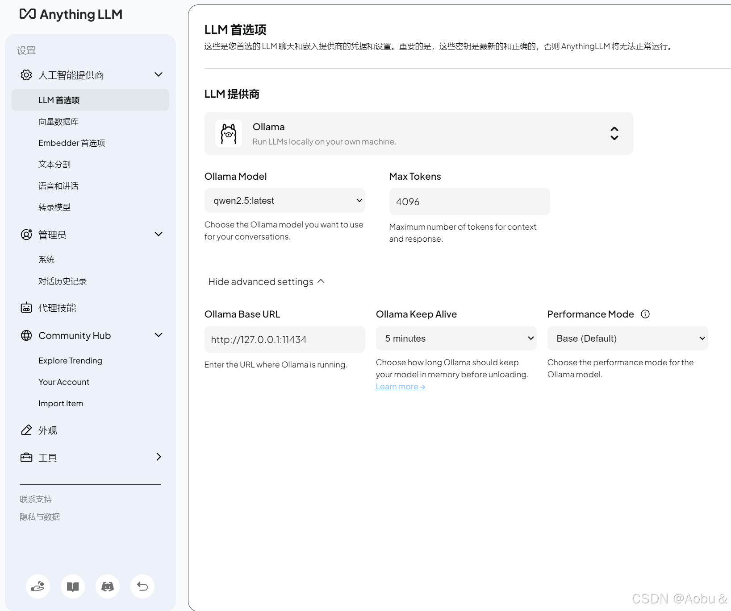This screenshot has width=731, height=611.
Task: Click Hide advanced settings
Action: pyautogui.click(x=266, y=281)
